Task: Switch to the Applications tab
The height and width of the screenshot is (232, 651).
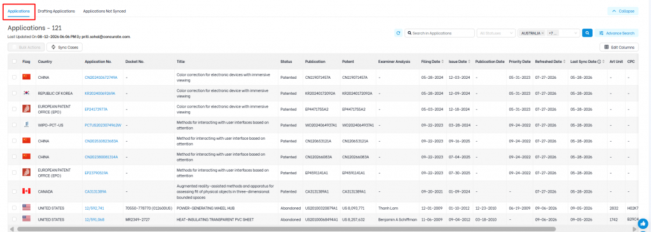Action: [18, 11]
